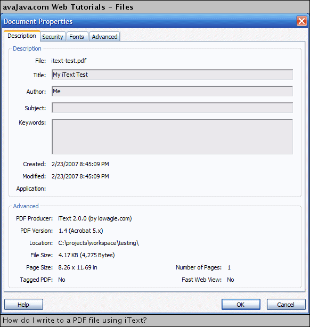Dismiss dialog with Cancel button
Screen dimensions: 310x327
[x=286, y=305]
